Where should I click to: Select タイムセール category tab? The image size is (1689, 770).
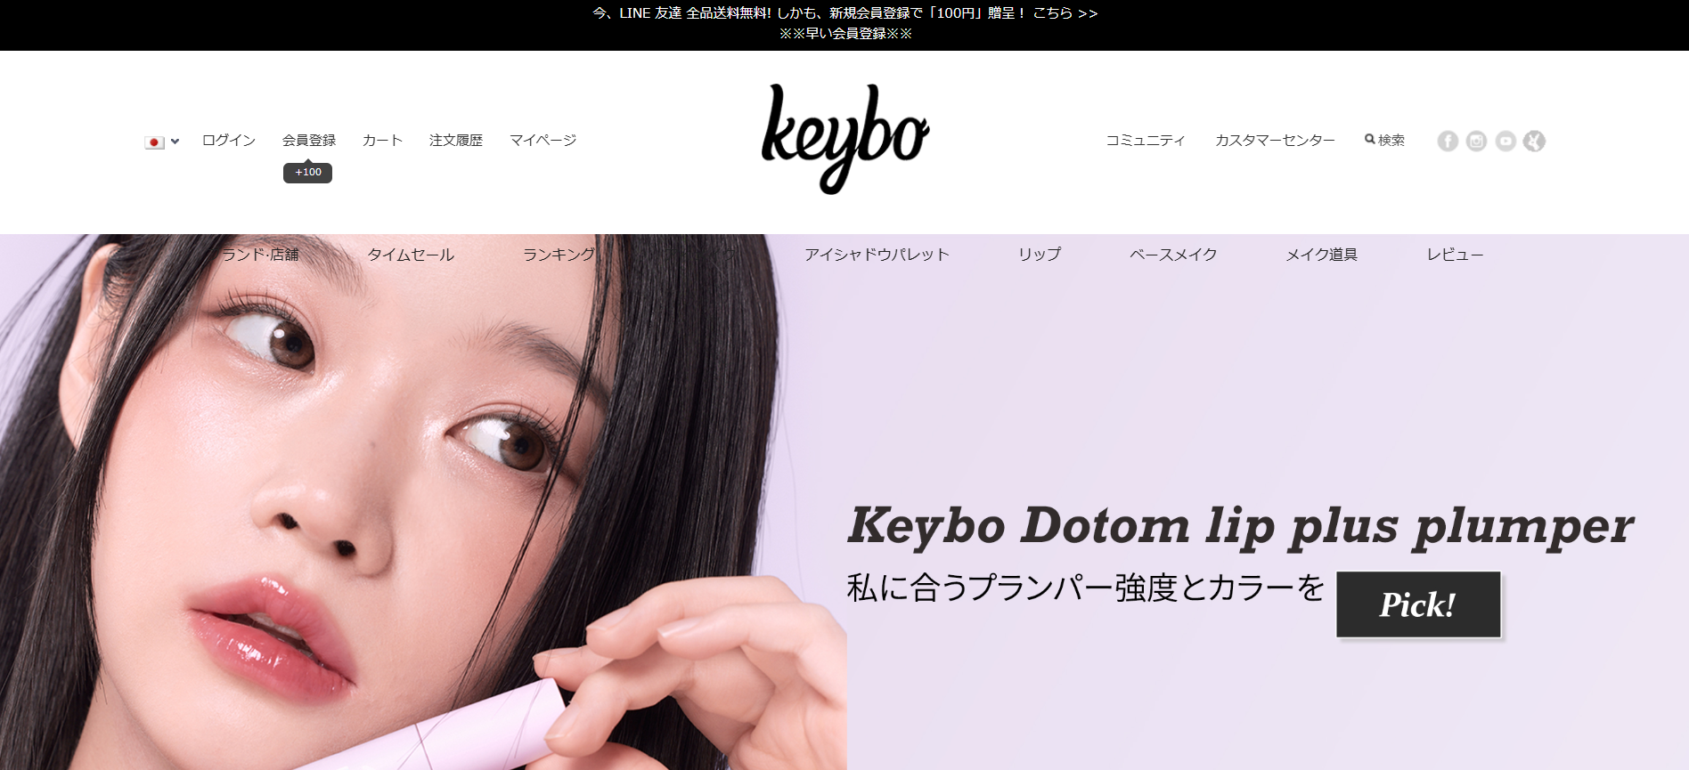pyautogui.click(x=411, y=255)
